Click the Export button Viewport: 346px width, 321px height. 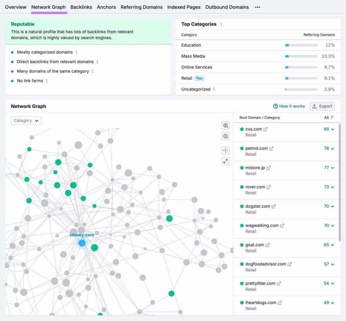(322, 106)
